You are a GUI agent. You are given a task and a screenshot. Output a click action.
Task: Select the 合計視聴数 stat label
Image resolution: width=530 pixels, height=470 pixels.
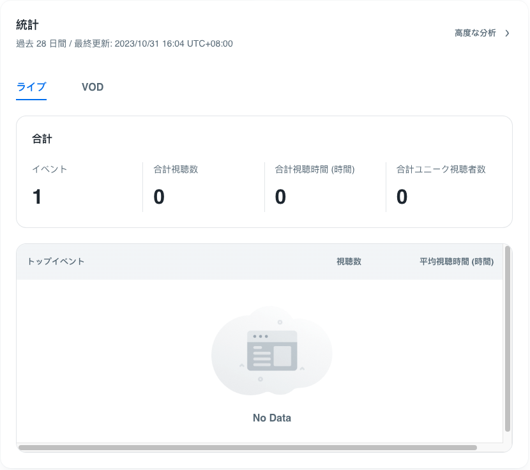[x=176, y=169]
